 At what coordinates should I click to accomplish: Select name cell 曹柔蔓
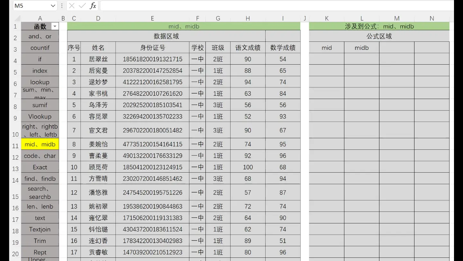98,156
